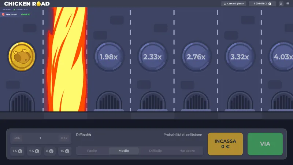Click the 'Probabilità di collisione' label
Viewport: 293px width, 165px height.
tap(182, 135)
